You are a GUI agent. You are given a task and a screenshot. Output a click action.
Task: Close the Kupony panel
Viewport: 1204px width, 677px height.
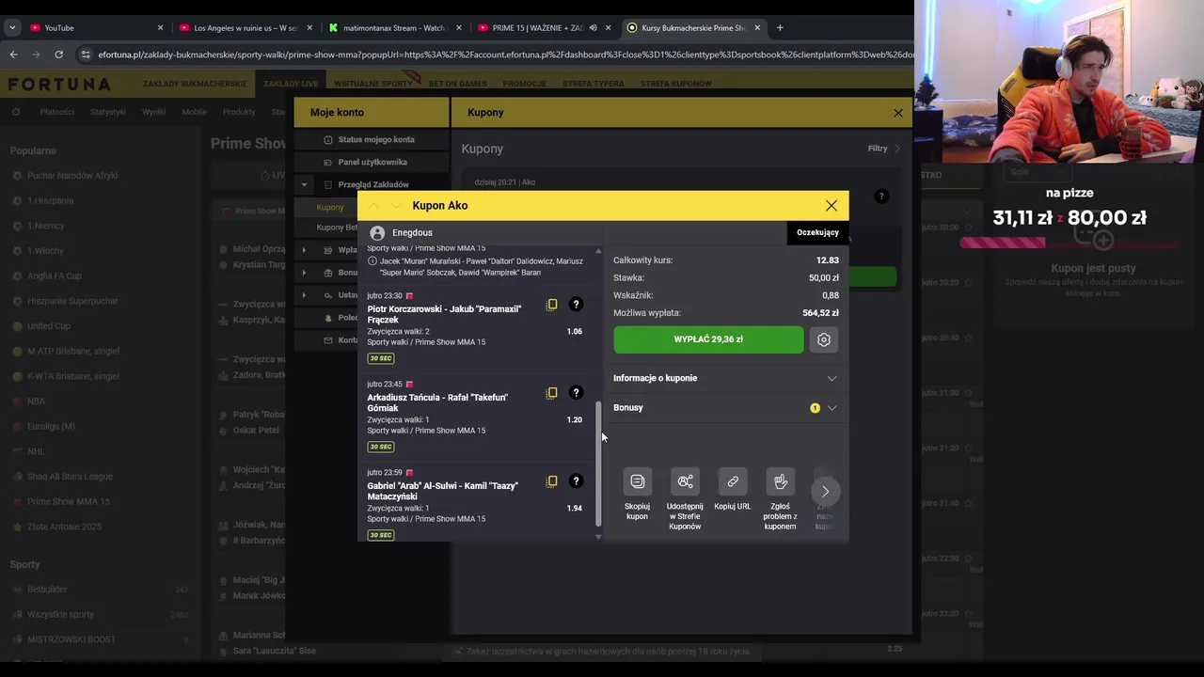[x=898, y=113]
